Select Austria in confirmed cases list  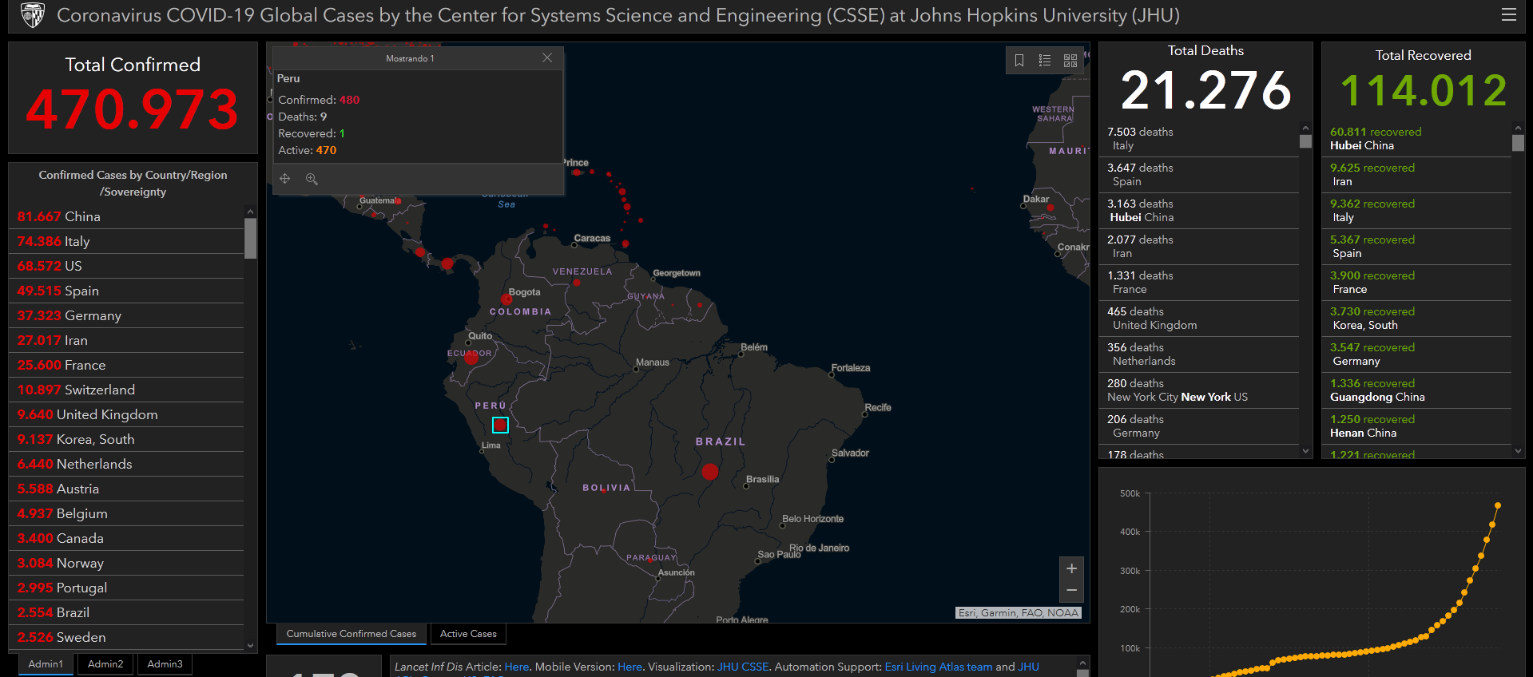pos(128,489)
